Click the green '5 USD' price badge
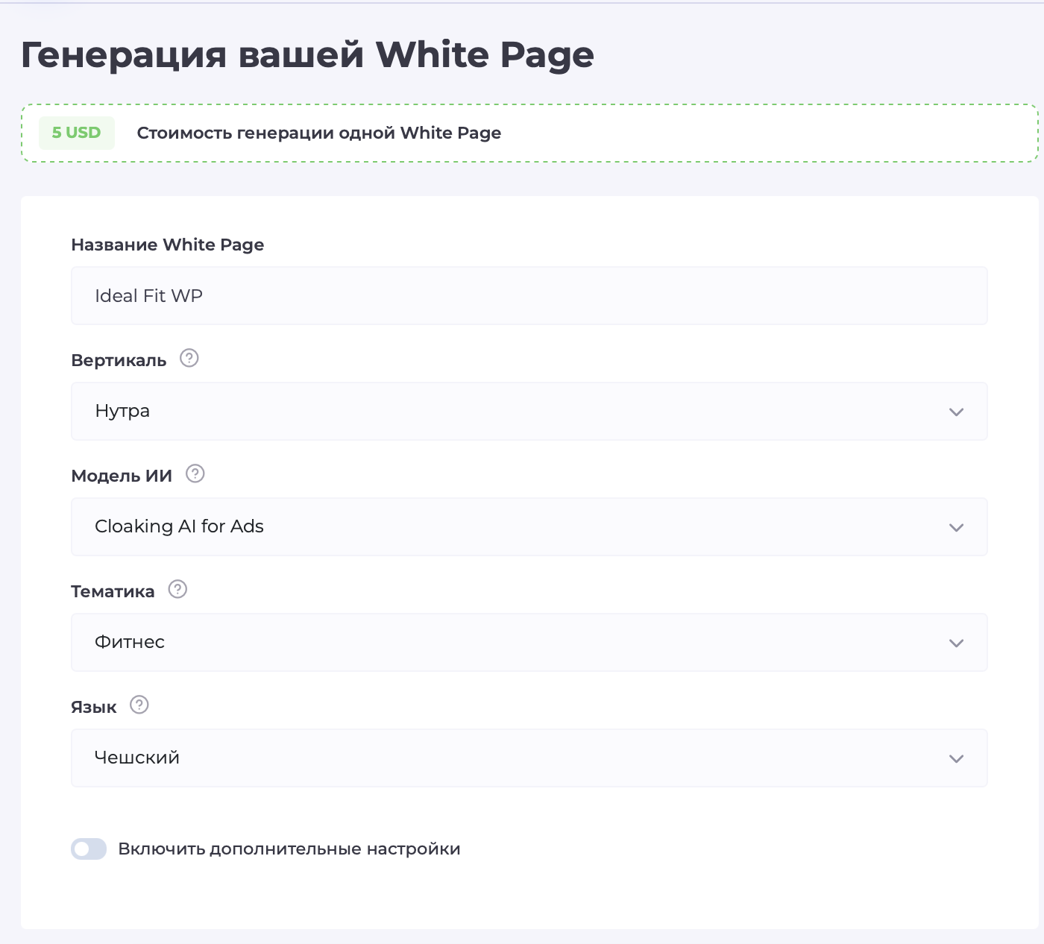 76,133
